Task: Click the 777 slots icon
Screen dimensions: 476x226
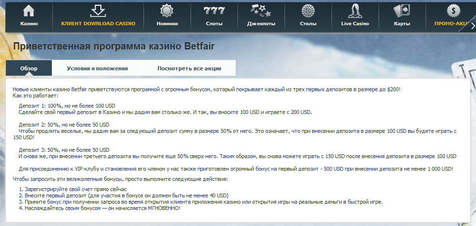Action: click(x=214, y=11)
